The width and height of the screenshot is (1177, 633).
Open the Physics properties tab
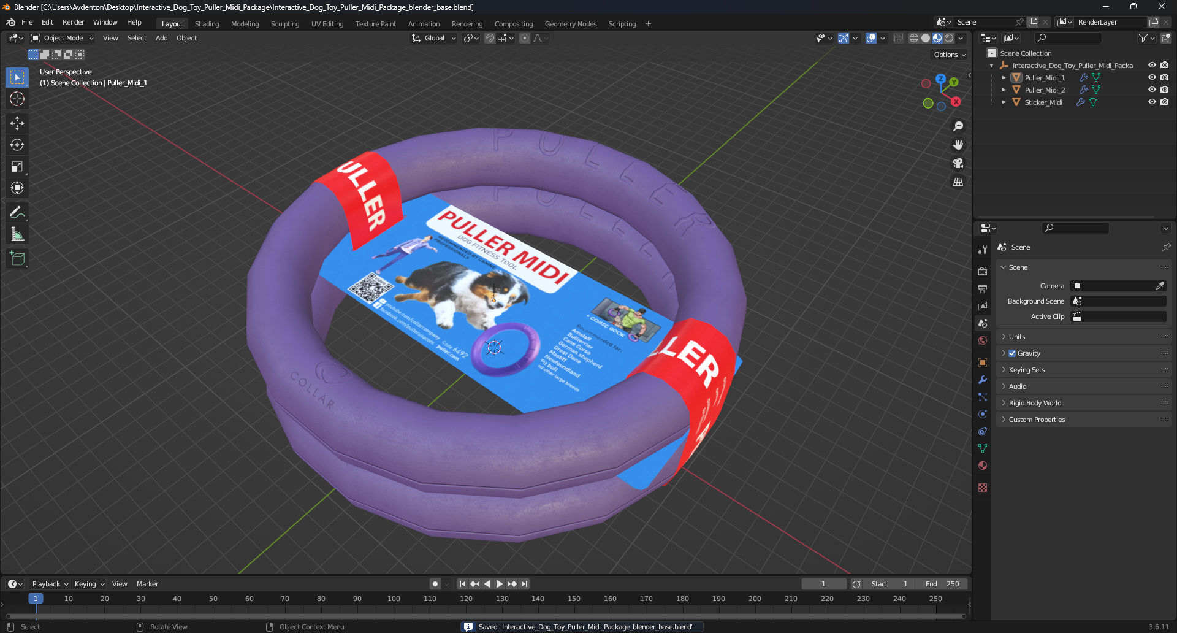[983, 414]
